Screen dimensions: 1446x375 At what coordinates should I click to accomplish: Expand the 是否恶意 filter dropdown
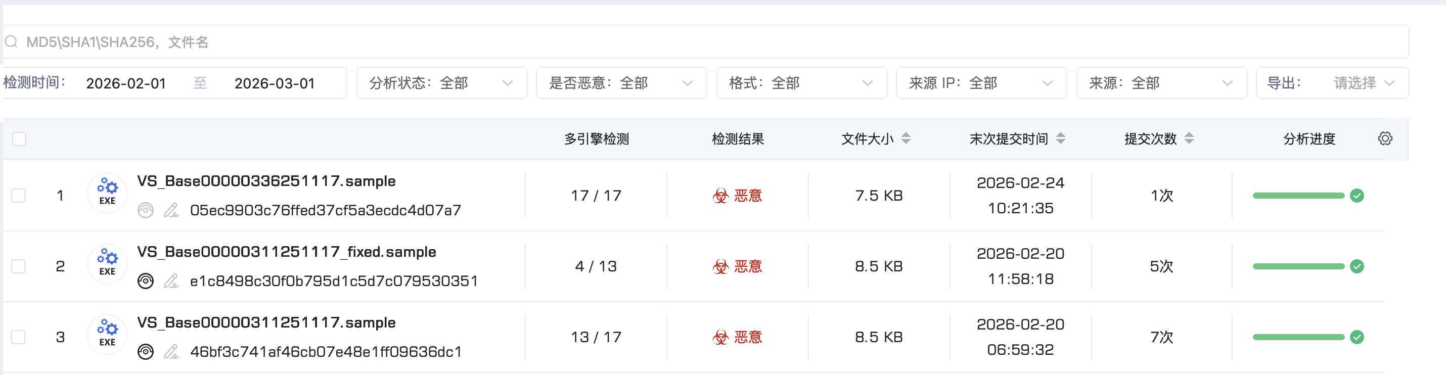pos(621,83)
